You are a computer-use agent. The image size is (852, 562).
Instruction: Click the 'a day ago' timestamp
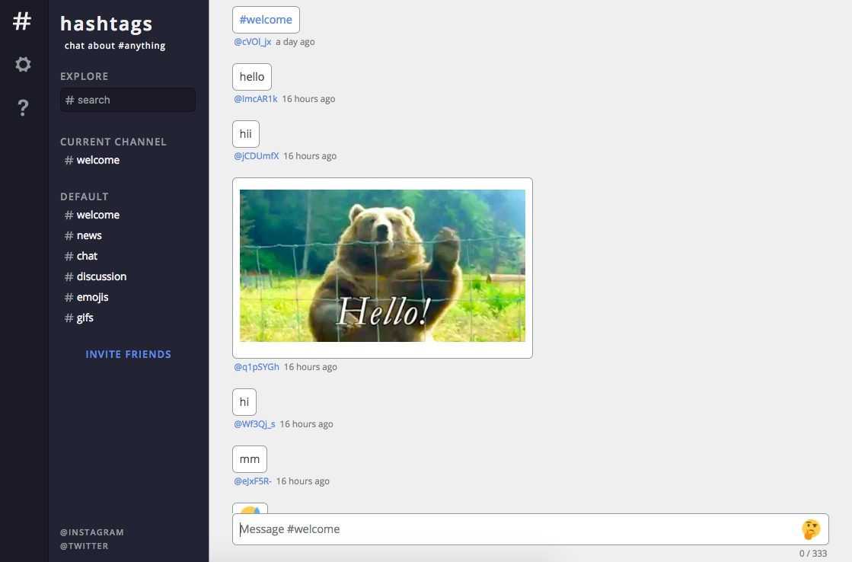coord(295,42)
